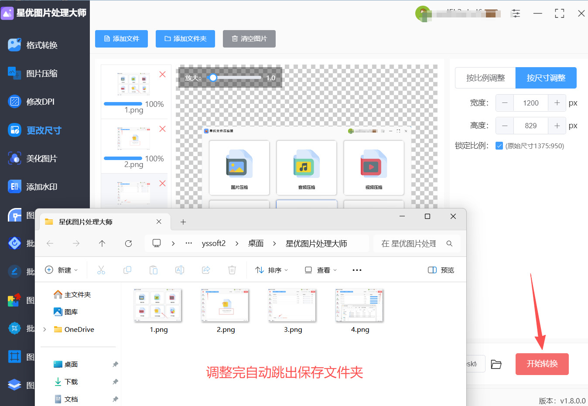
Task: Close the Explorer tab 星优图片处理大师
Action: point(159,222)
